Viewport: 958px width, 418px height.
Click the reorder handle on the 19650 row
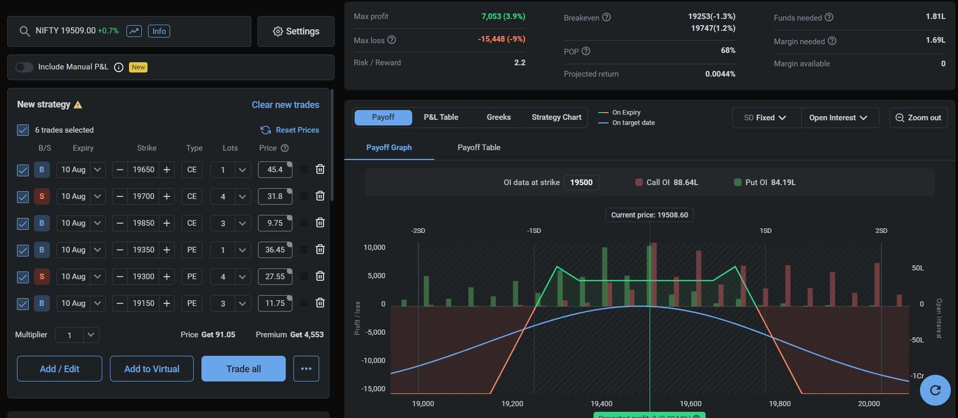(304, 170)
